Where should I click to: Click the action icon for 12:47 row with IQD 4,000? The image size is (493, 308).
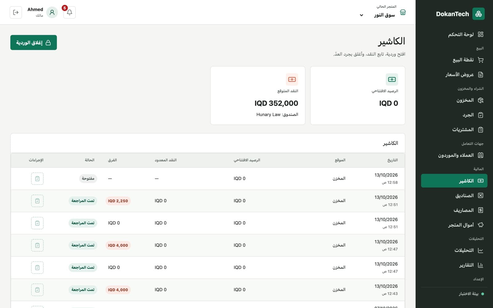click(x=37, y=245)
